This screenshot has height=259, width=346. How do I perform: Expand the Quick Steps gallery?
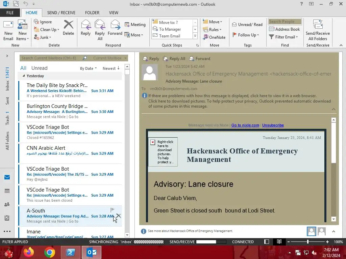pos(195,36)
